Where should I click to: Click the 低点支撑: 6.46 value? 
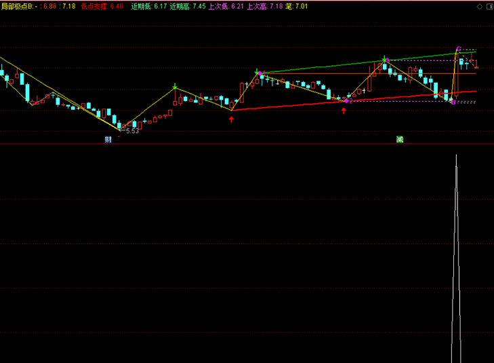coord(102,6)
